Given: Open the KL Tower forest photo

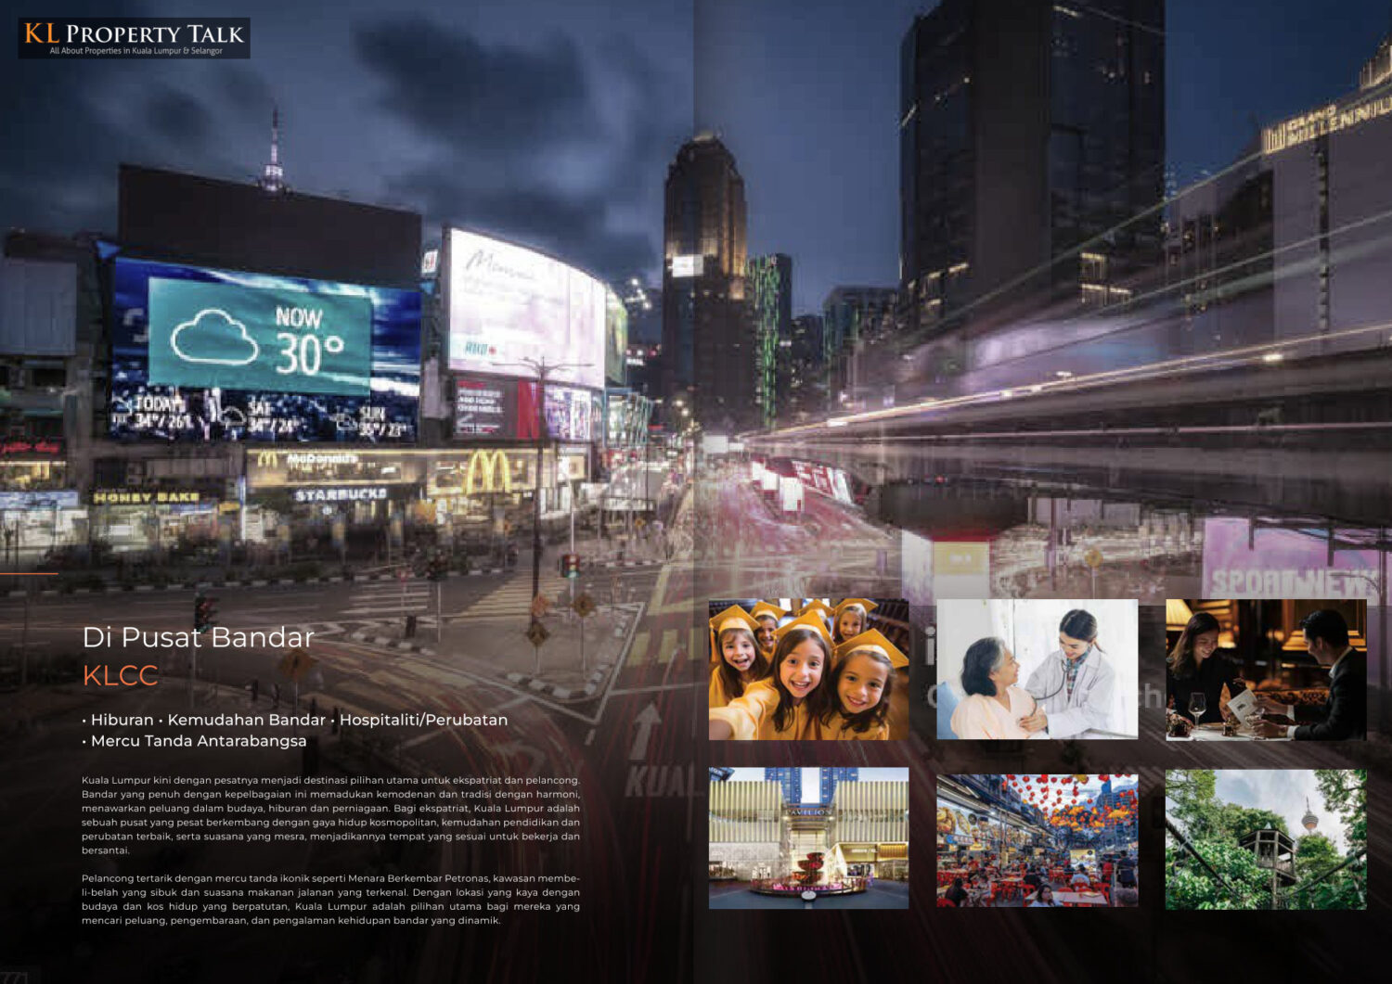Looking at the screenshot, I should coord(1266,839).
